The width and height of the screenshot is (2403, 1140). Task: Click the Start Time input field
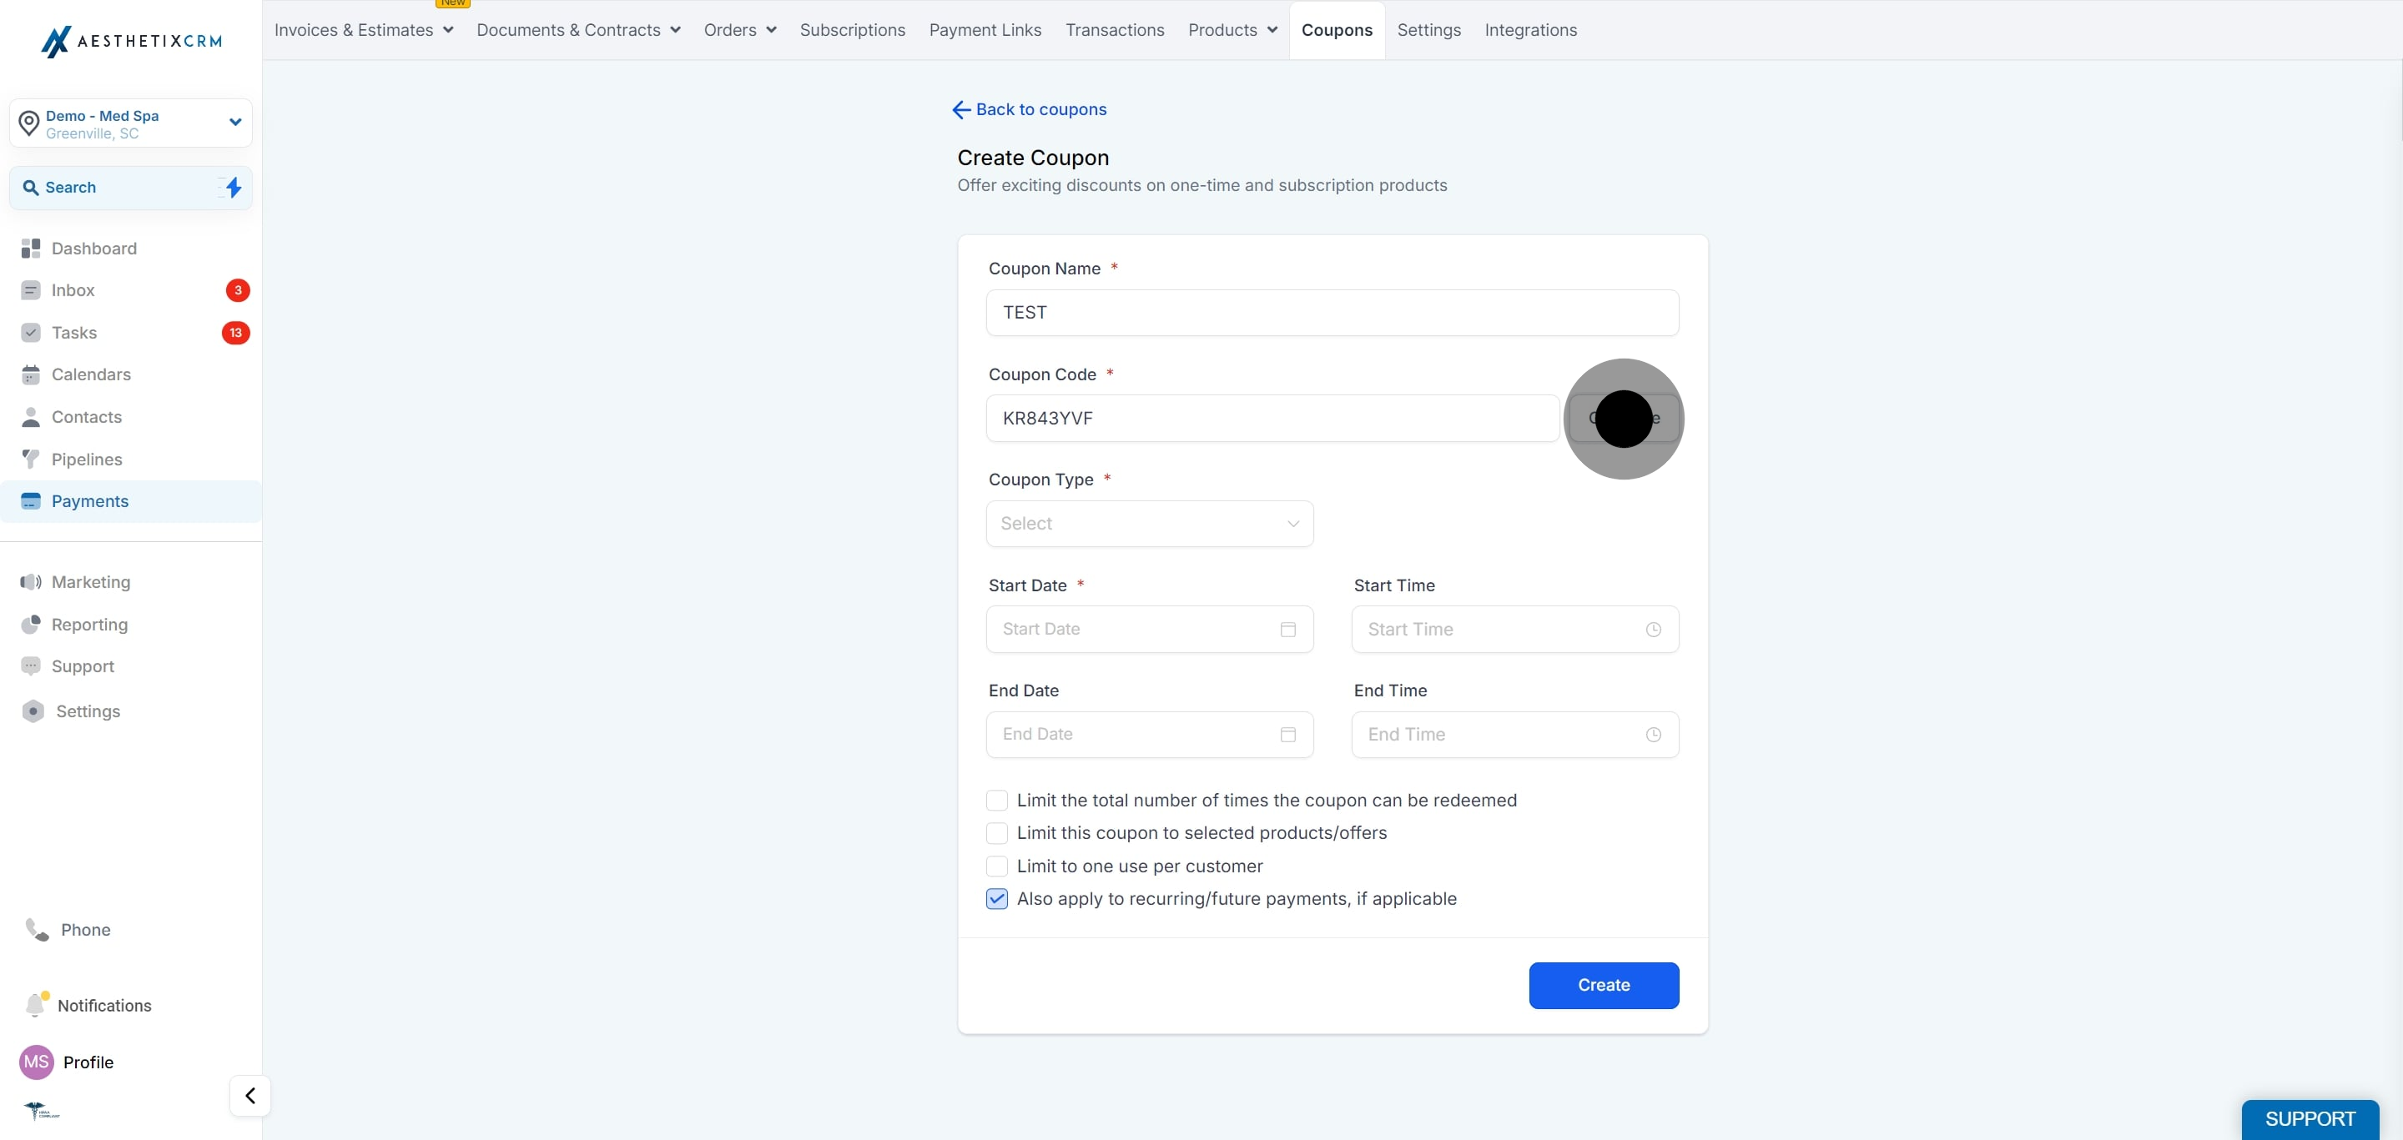point(1515,629)
